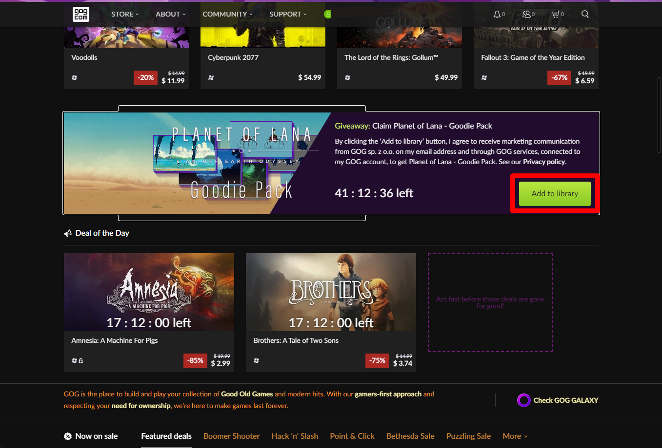Viewport: 662px width, 448px height.
Task: Switch to the Bethesda Sale tab
Action: click(410, 436)
